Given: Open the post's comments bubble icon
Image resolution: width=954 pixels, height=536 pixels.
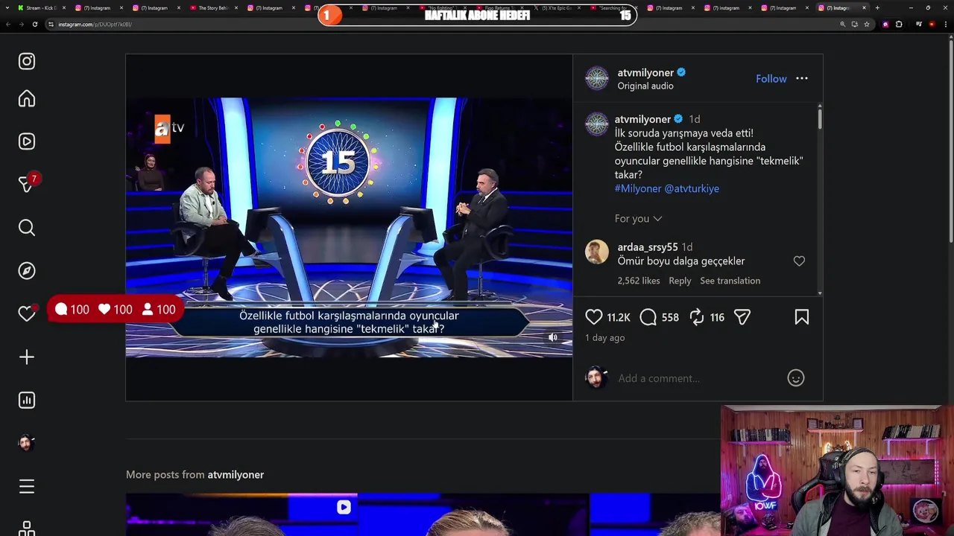Looking at the screenshot, I should [648, 317].
